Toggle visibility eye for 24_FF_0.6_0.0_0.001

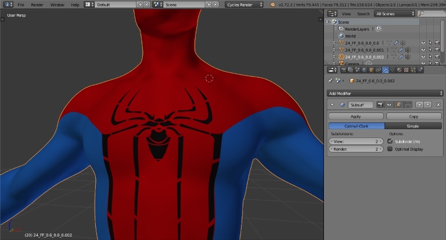coord(423,50)
